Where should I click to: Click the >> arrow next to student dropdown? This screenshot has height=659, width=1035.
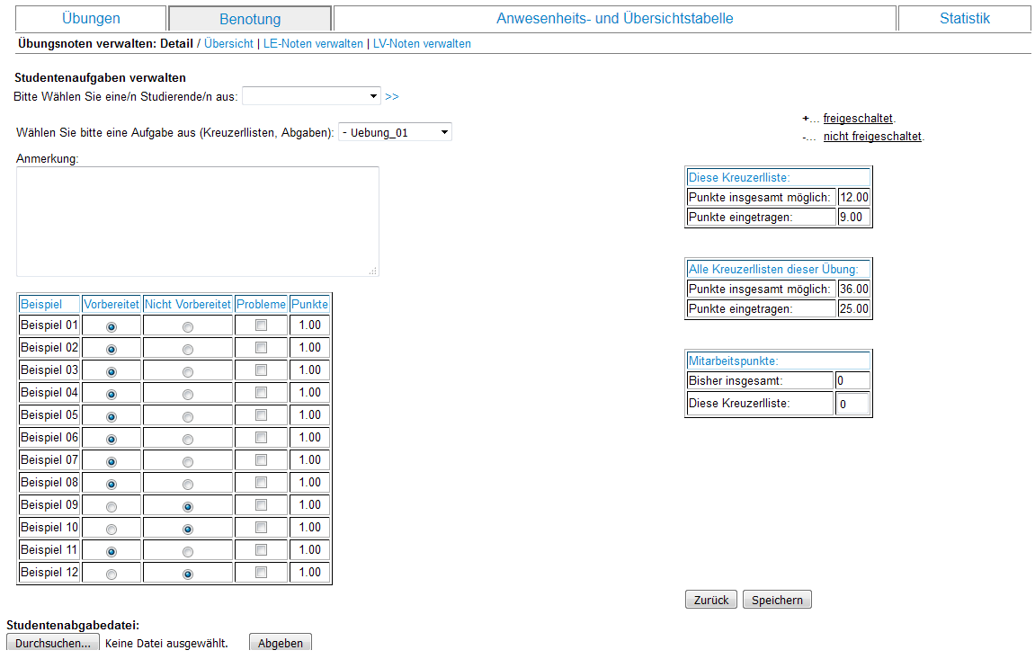click(391, 96)
